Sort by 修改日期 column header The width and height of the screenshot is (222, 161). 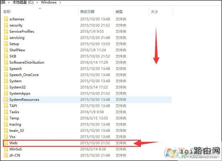87,11
